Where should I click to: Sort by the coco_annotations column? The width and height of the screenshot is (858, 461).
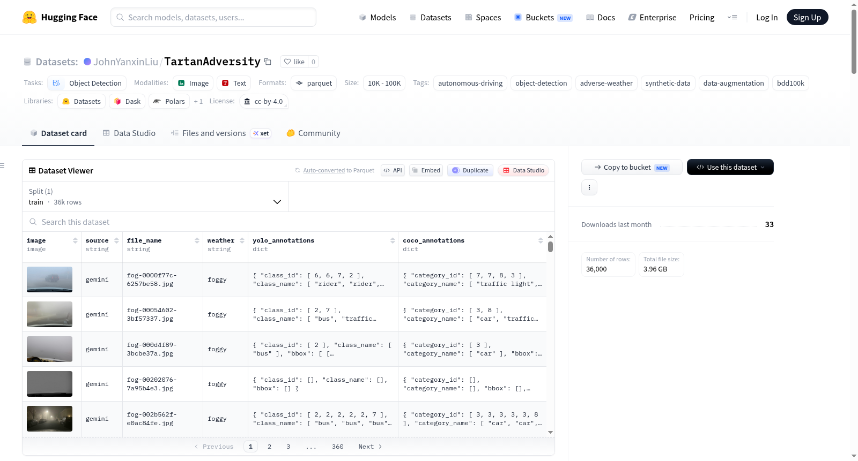(x=541, y=240)
